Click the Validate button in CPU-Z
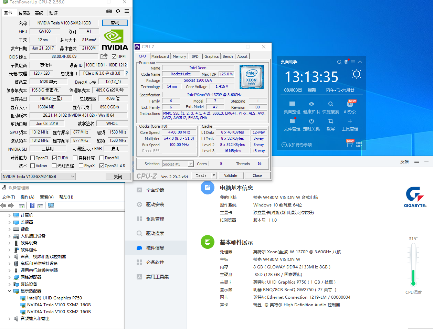This screenshot has width=433, height=329. pyautogui.click(x=231, y=176)
